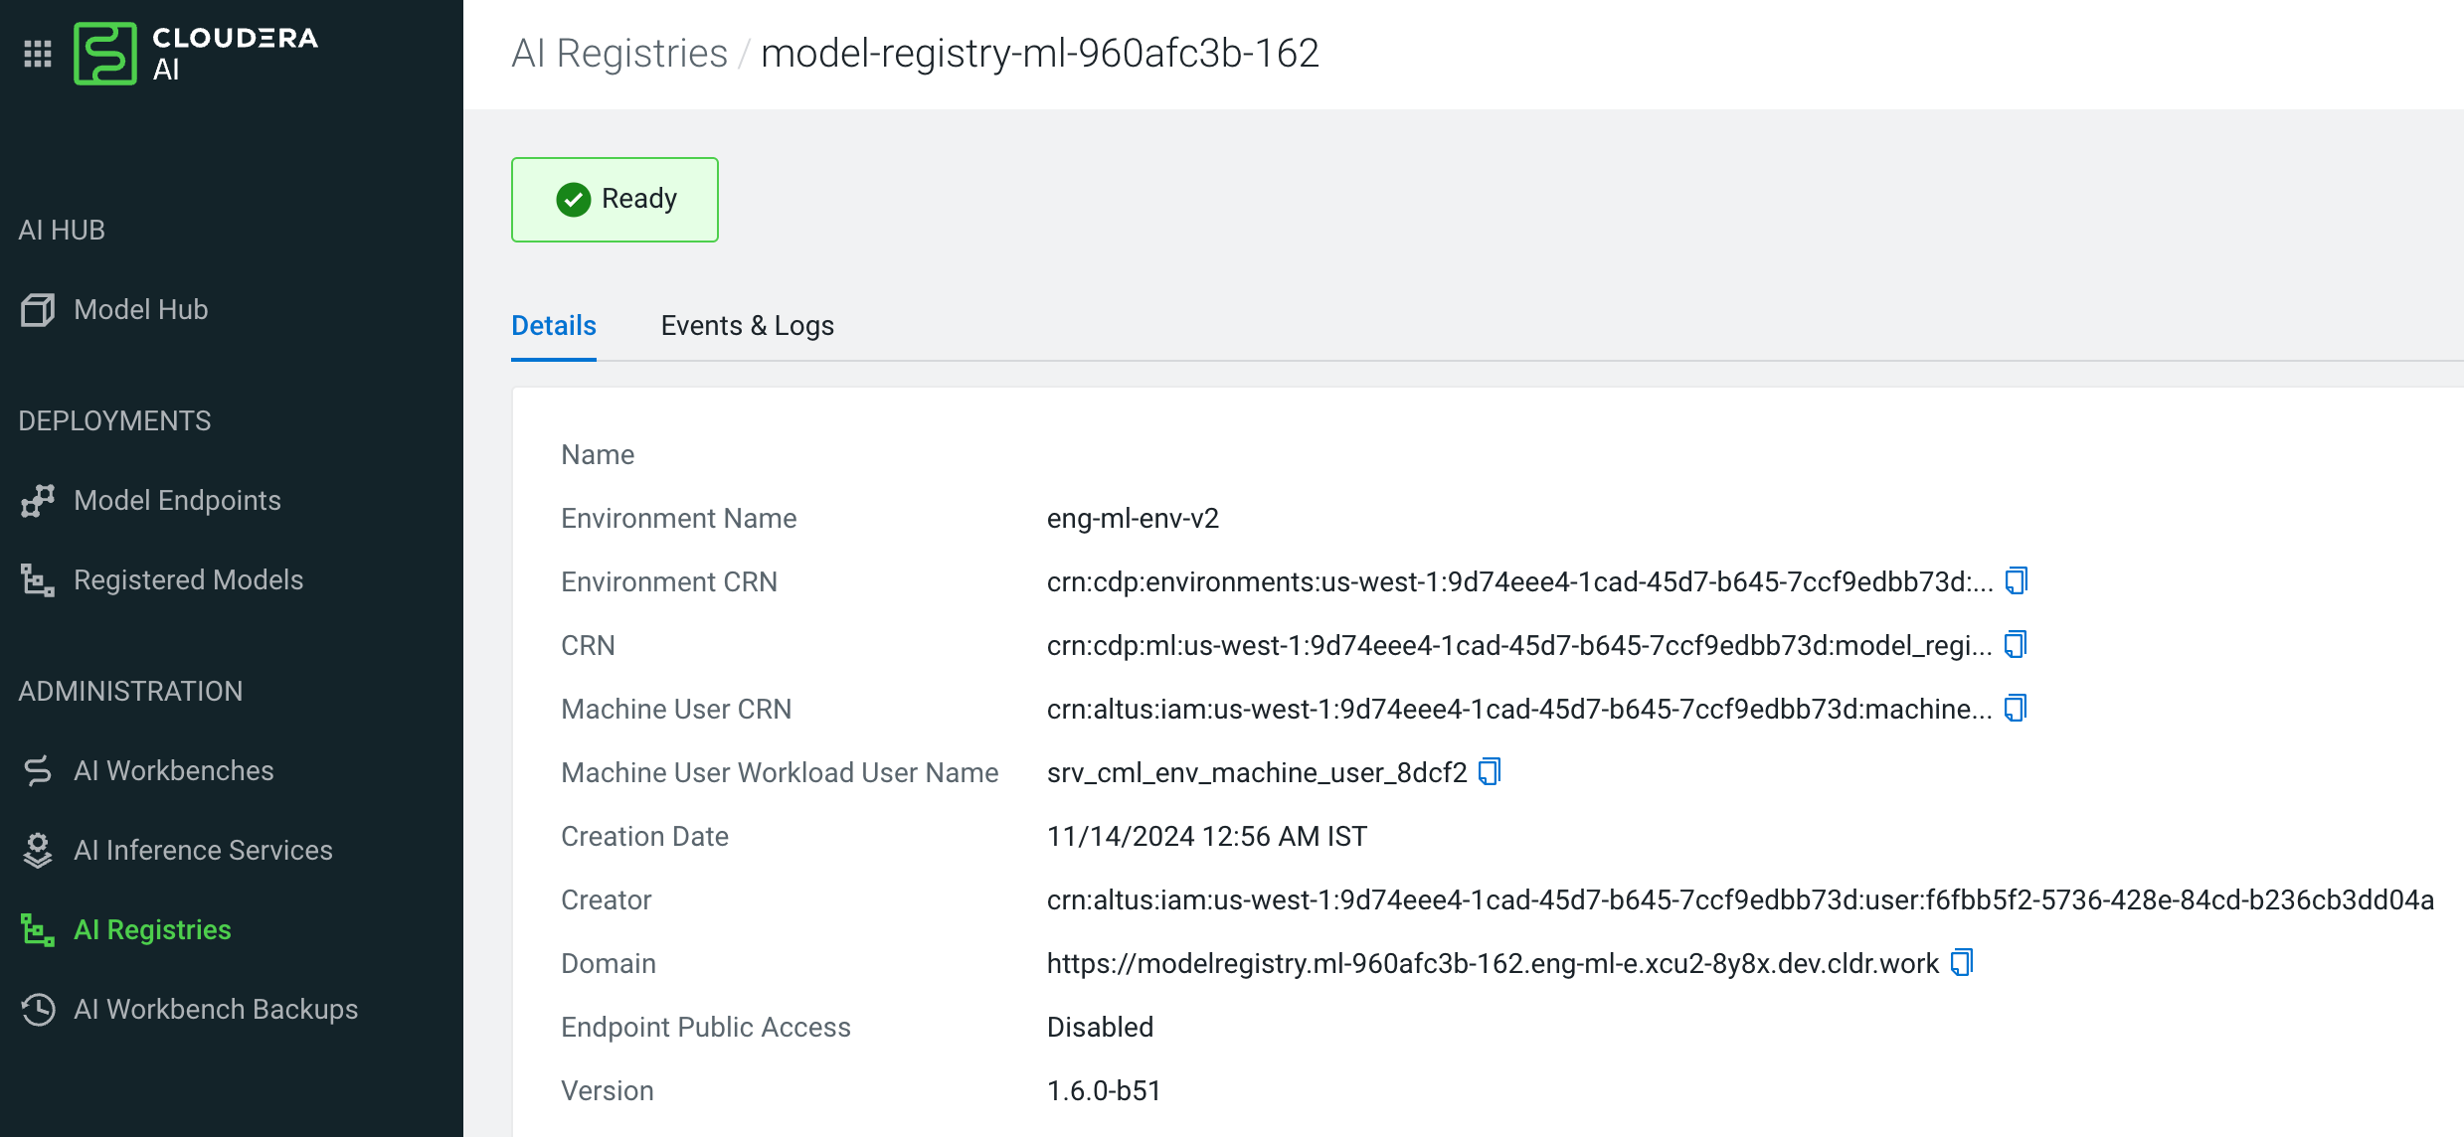Click the Model Endpoints icon
Viewport: 2464px width, 1137px height.
point(38,501)
